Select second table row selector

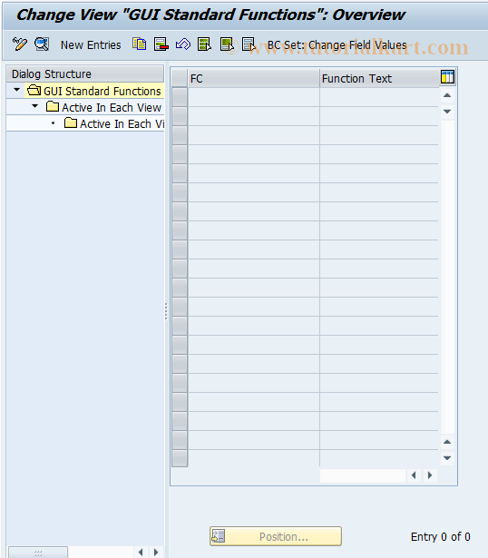point(180,116)
